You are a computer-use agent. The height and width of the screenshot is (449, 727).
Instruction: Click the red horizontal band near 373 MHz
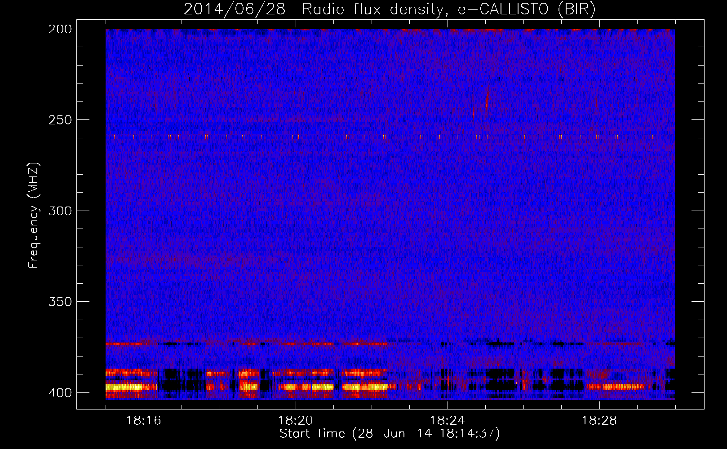(x=246, y=343)
